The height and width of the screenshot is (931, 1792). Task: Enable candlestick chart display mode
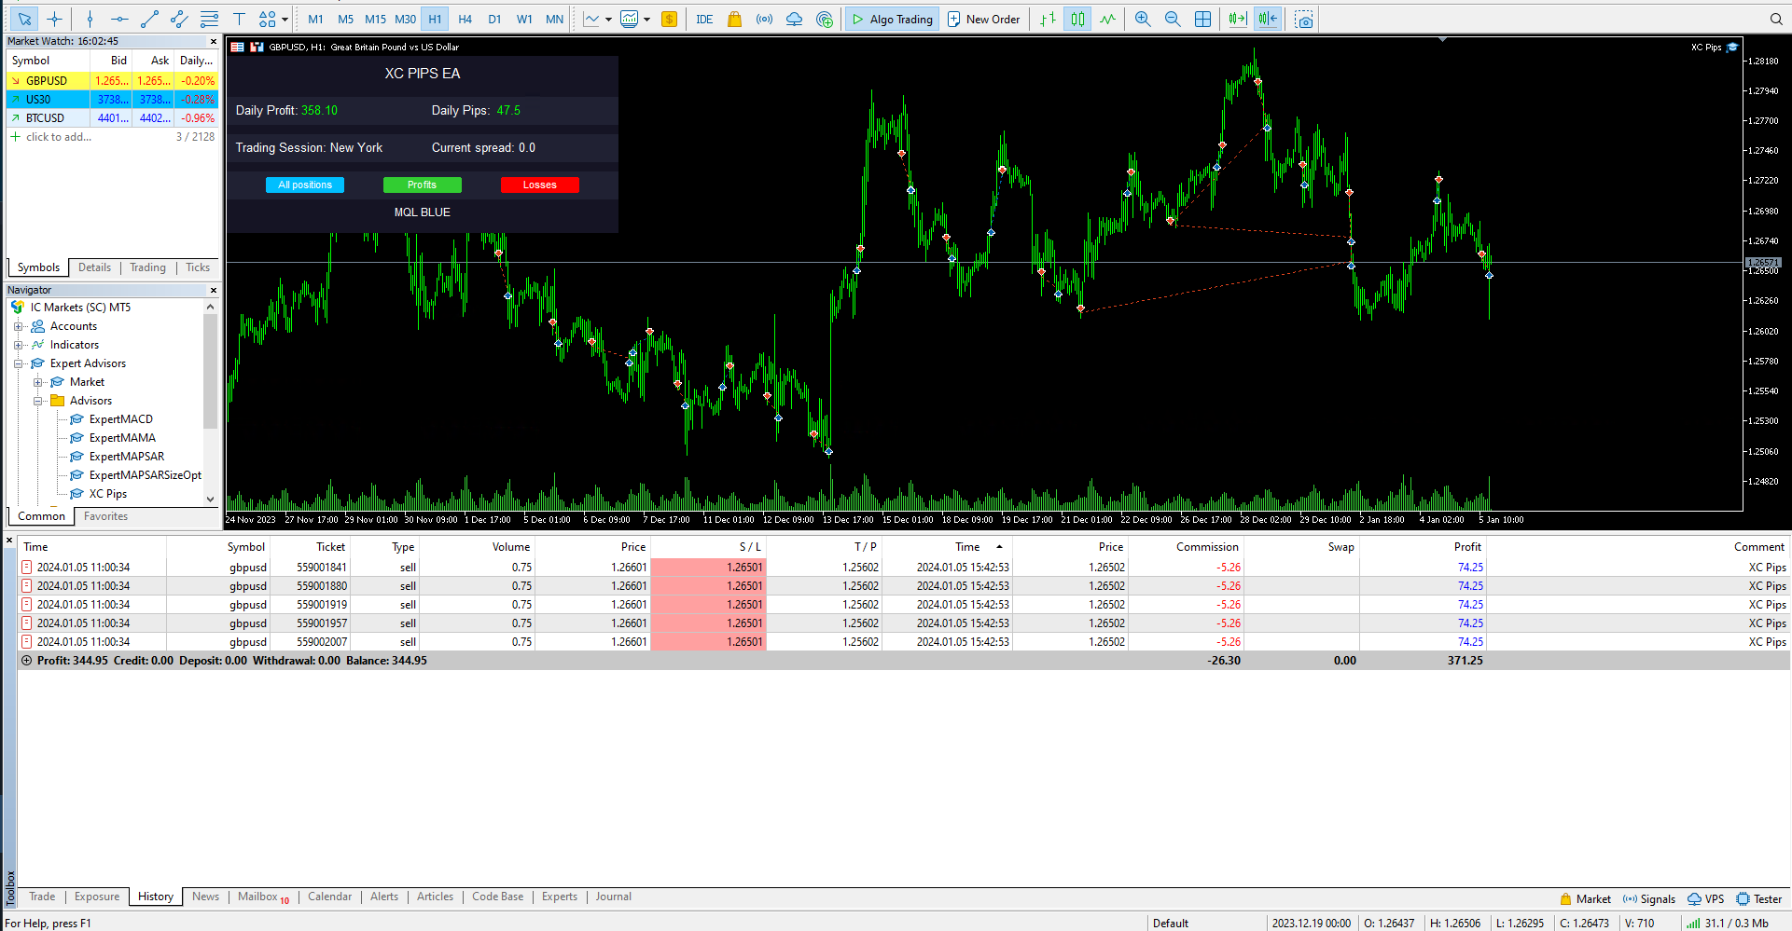click(1077, 19)
